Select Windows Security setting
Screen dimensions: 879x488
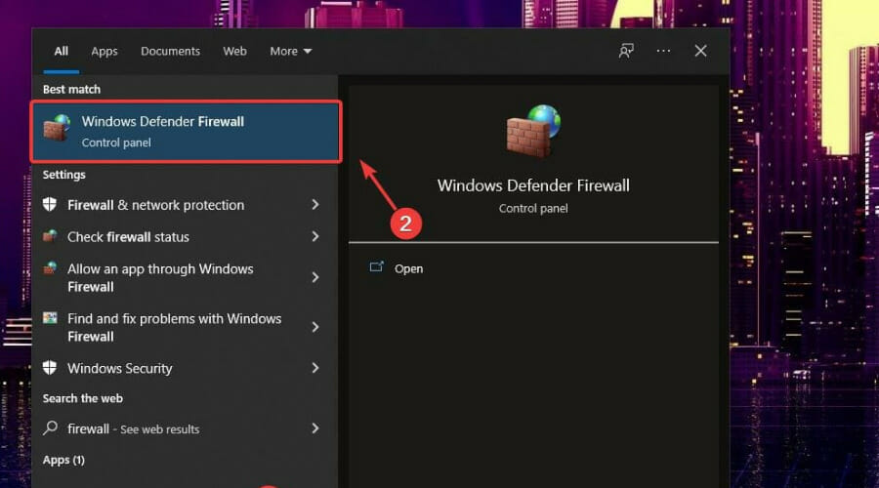(x=186, y=368)
